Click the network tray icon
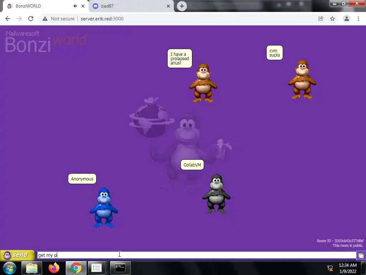The image size is (366, 275). click(330, 268)
